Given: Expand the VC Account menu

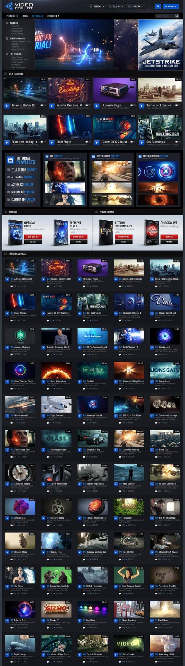Looking at the screenshot, I should (171, 6).
